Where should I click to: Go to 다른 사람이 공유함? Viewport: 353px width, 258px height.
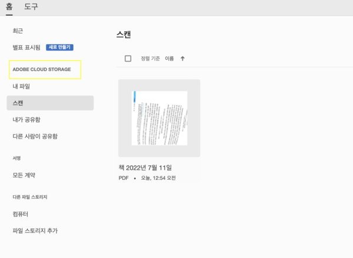point(35,136)
